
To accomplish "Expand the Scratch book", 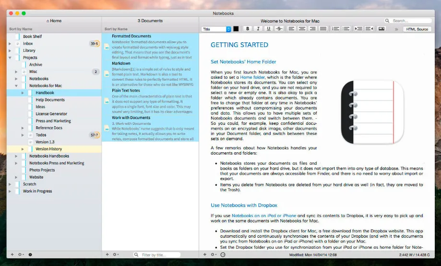I will [10, 184].
